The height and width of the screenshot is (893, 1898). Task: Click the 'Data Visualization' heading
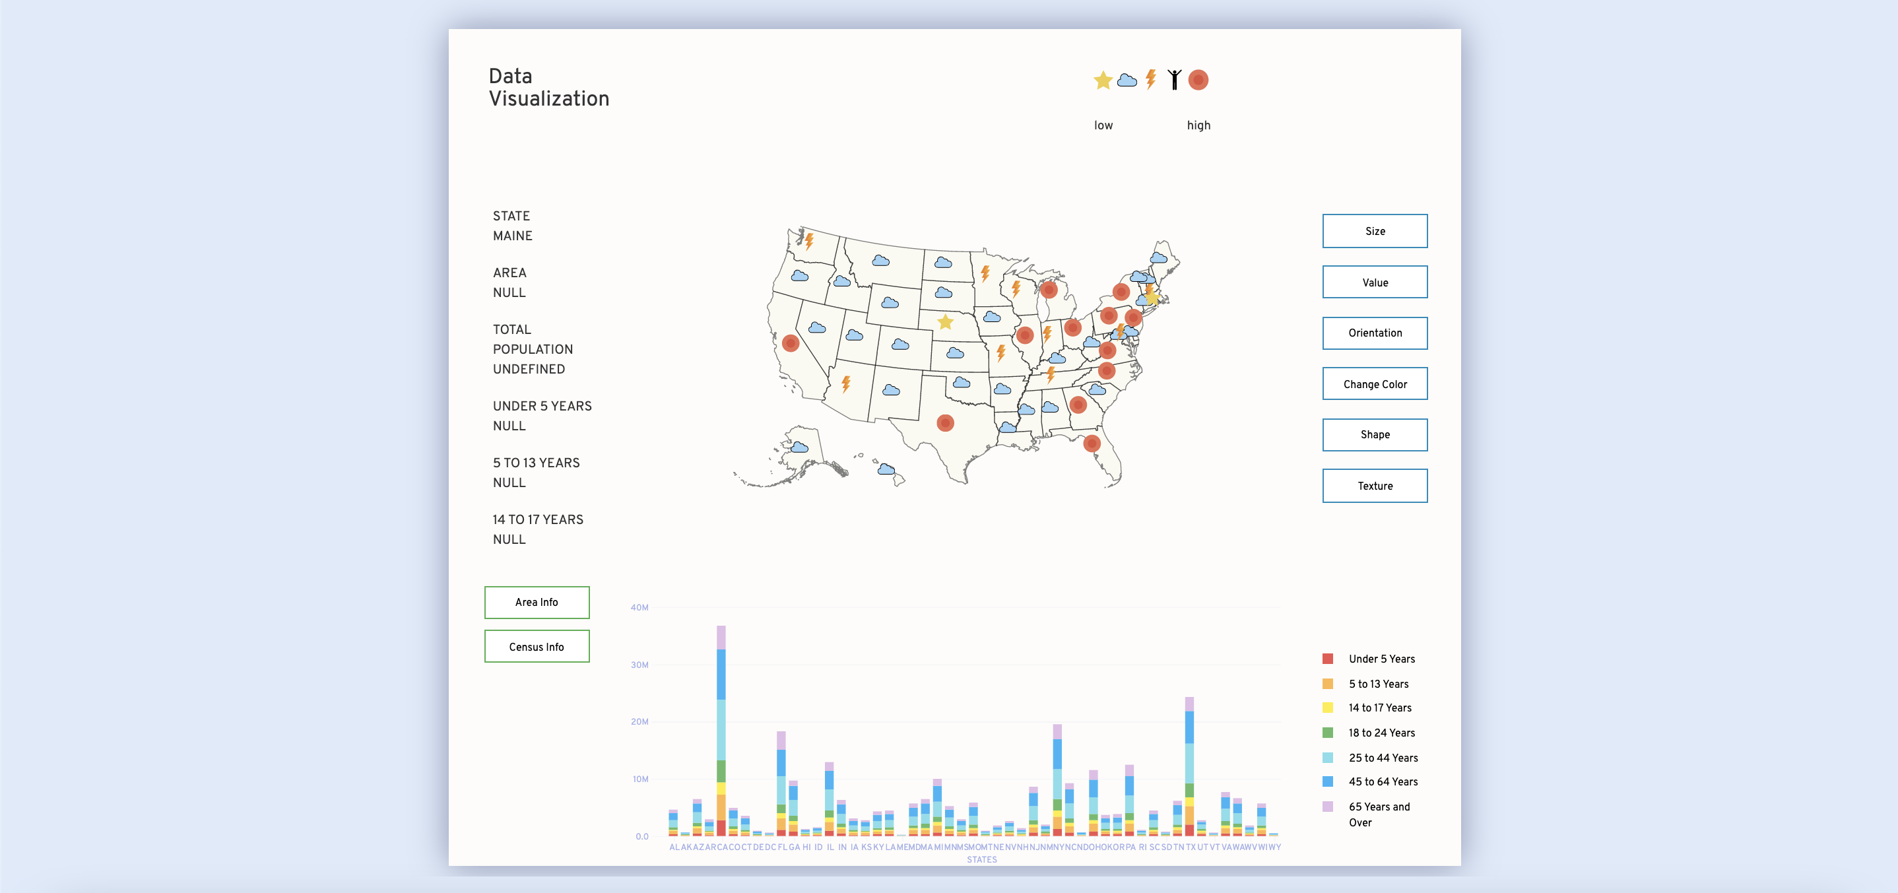point(549,87)
